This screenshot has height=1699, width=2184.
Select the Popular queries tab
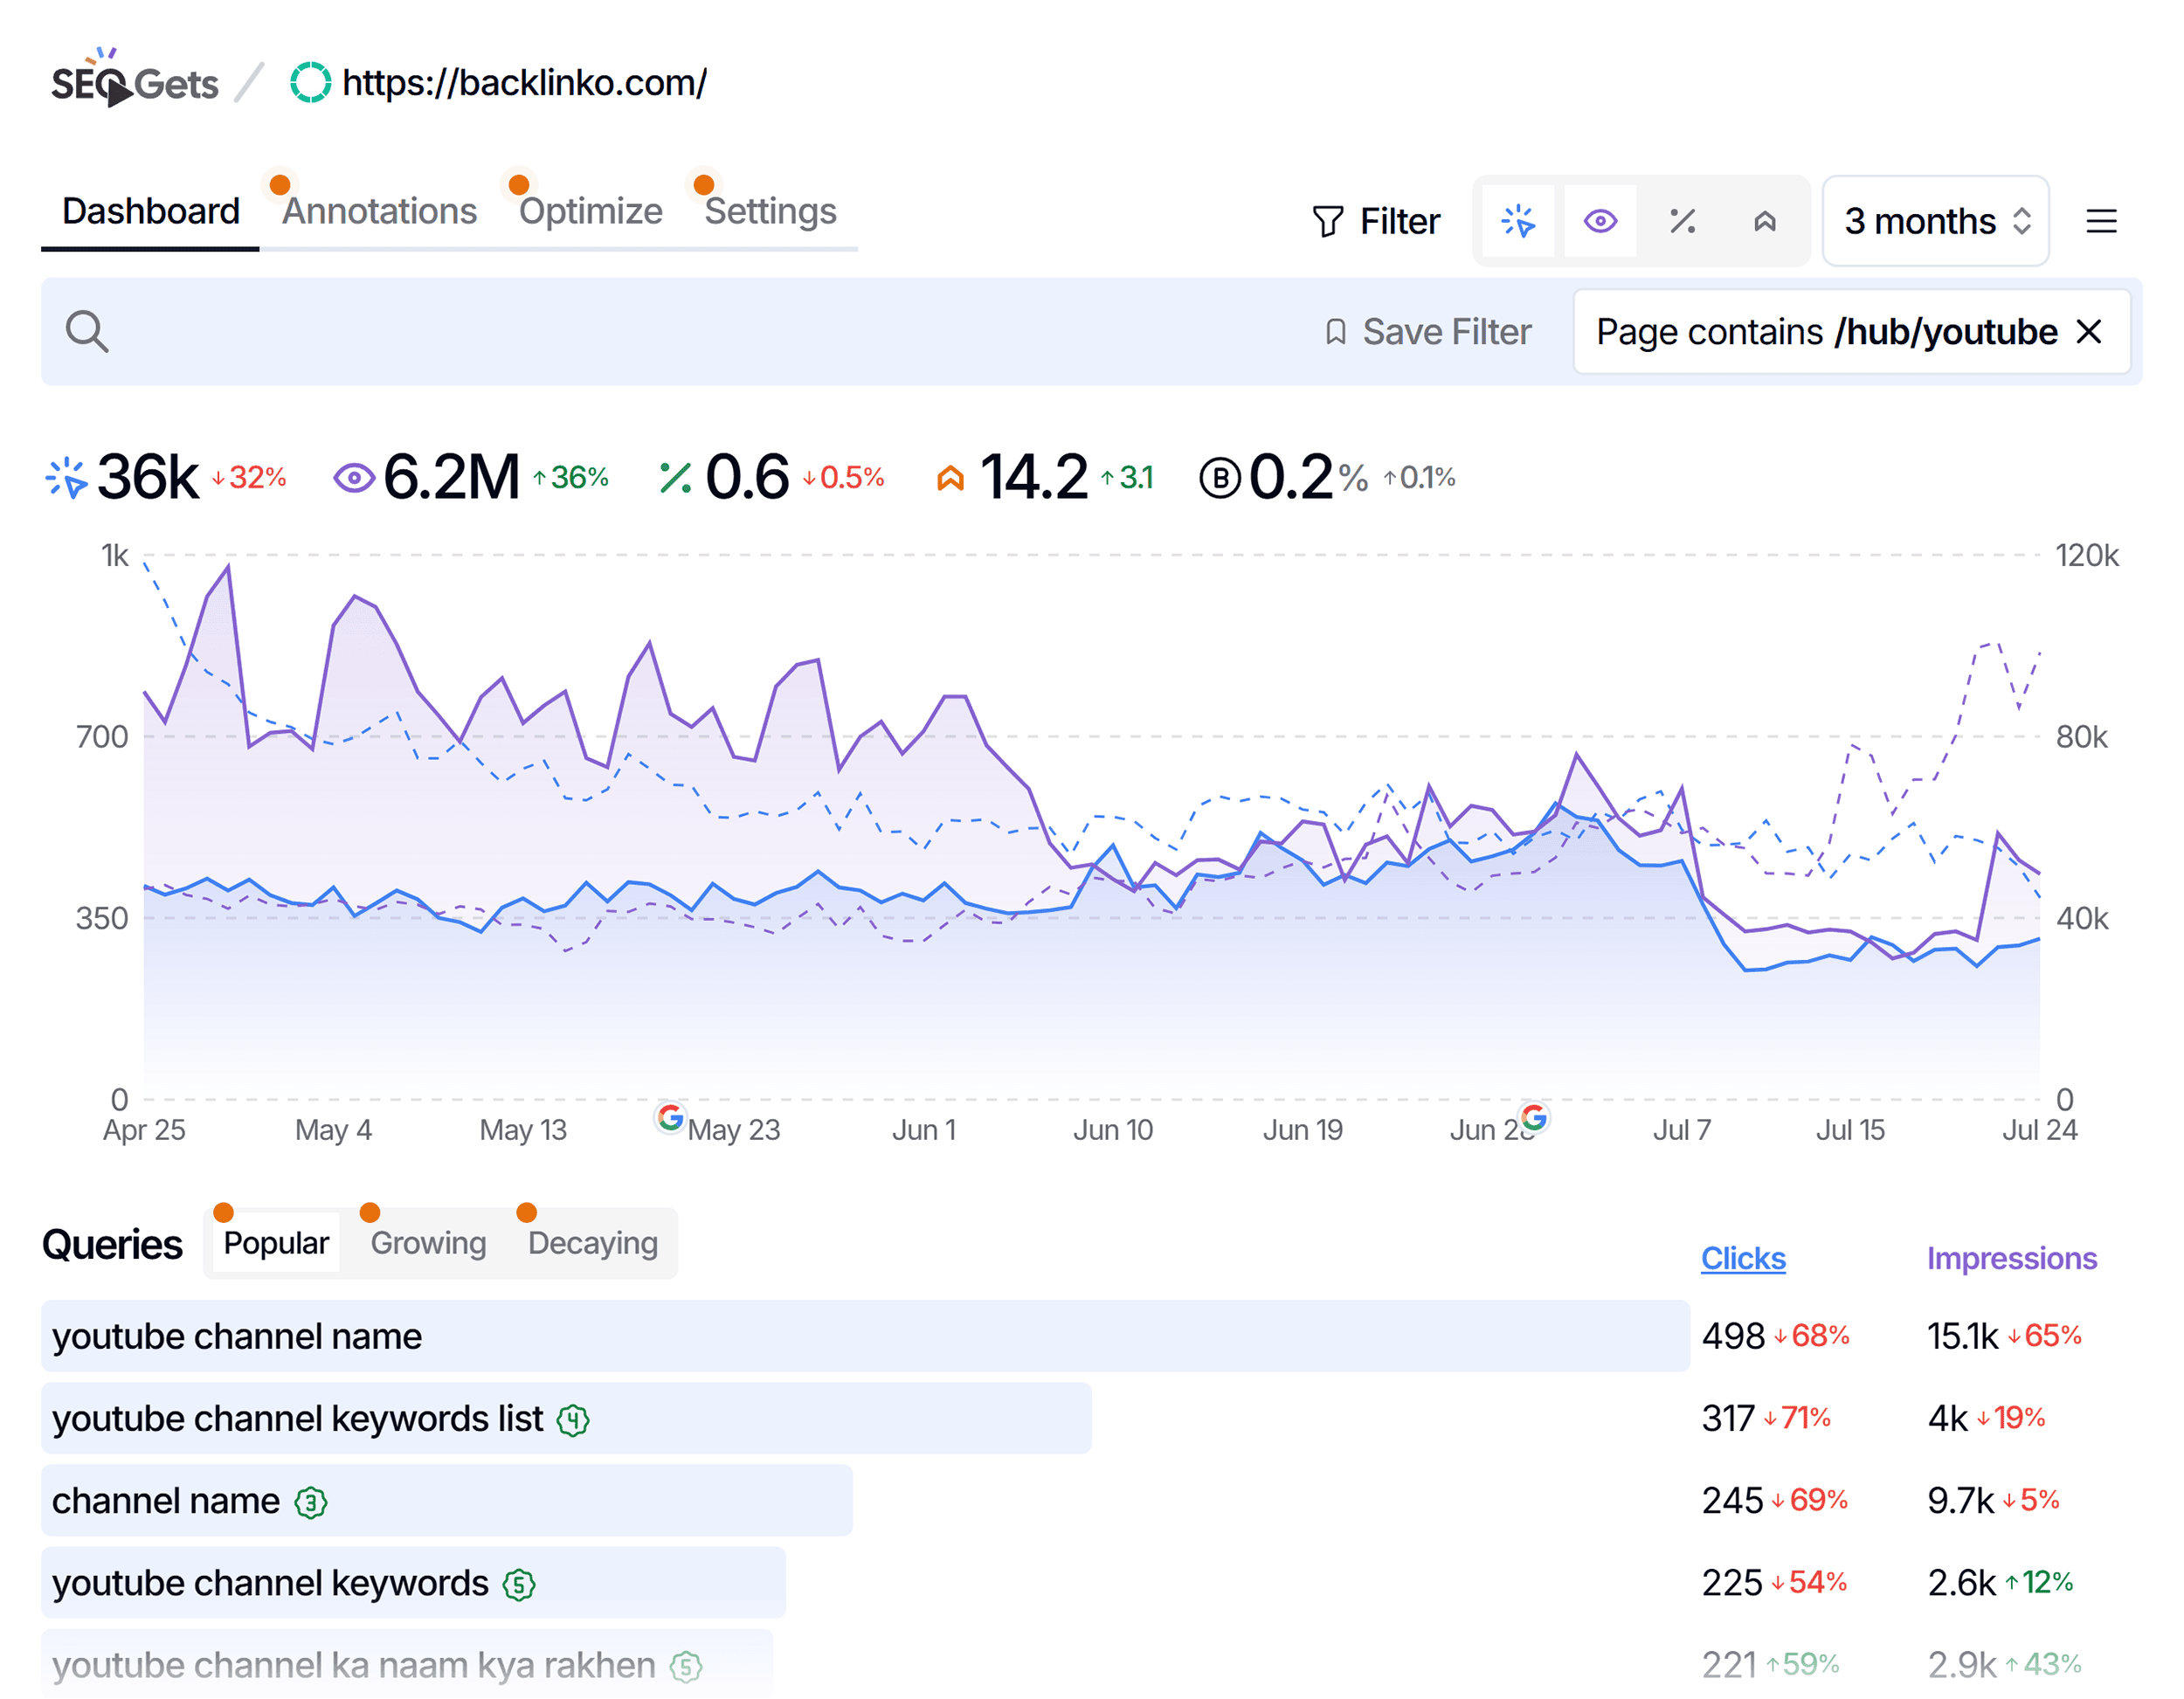[276, 1242]
